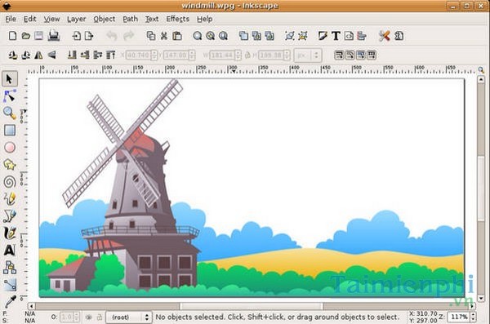Open the Object menu
The image size is (490, 324).
tap(105, 19)
